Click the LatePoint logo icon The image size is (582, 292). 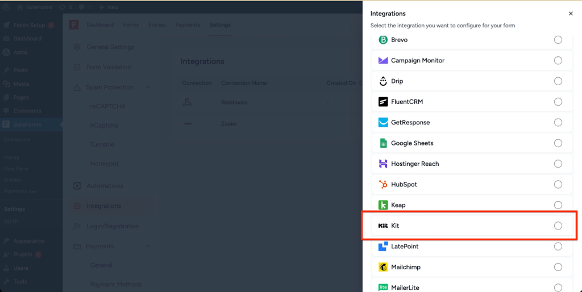(383, 247)
